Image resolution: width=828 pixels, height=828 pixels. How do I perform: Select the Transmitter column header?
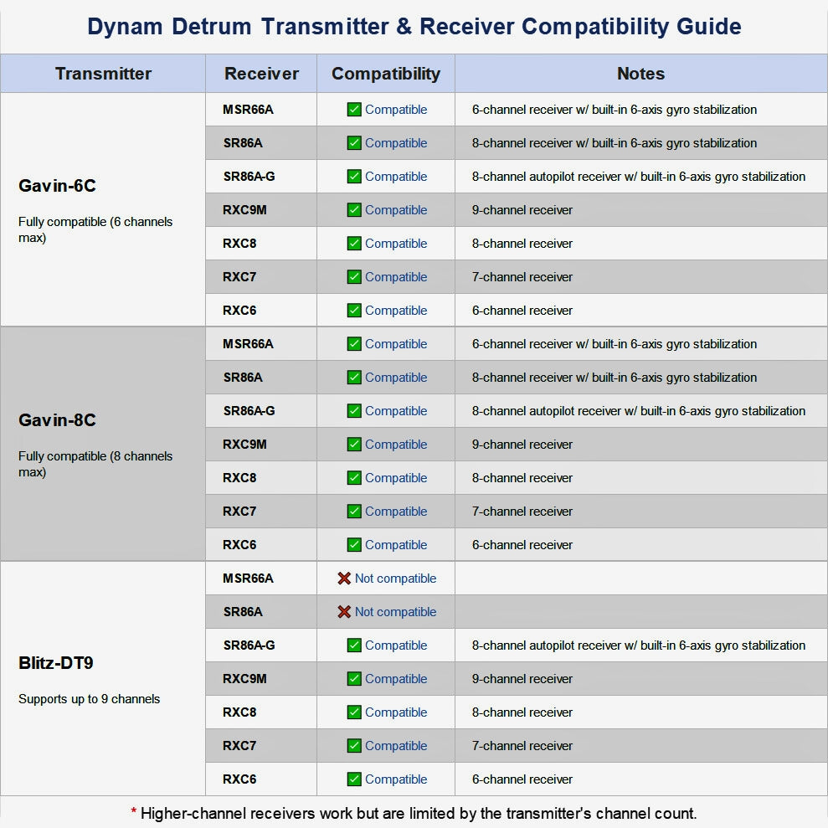(103, 74)
